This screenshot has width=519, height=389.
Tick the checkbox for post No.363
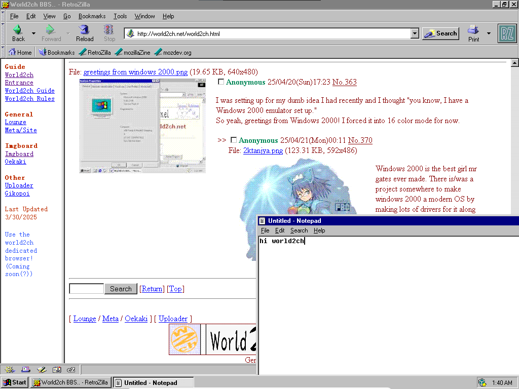[x=221, y=82]
